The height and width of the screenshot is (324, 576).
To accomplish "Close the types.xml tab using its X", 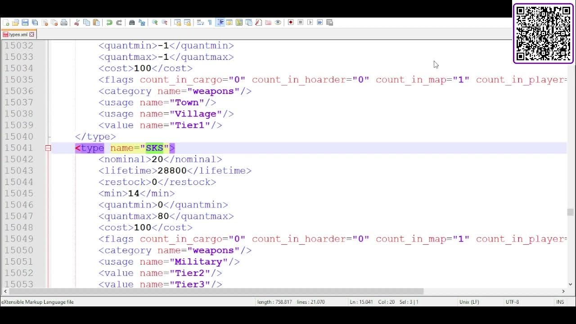I will click(x=32, y=34).
